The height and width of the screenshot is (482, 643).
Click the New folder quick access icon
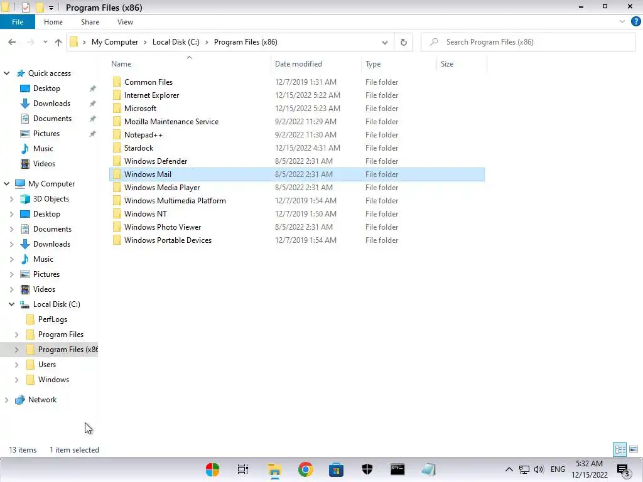(x=40, y=8)
